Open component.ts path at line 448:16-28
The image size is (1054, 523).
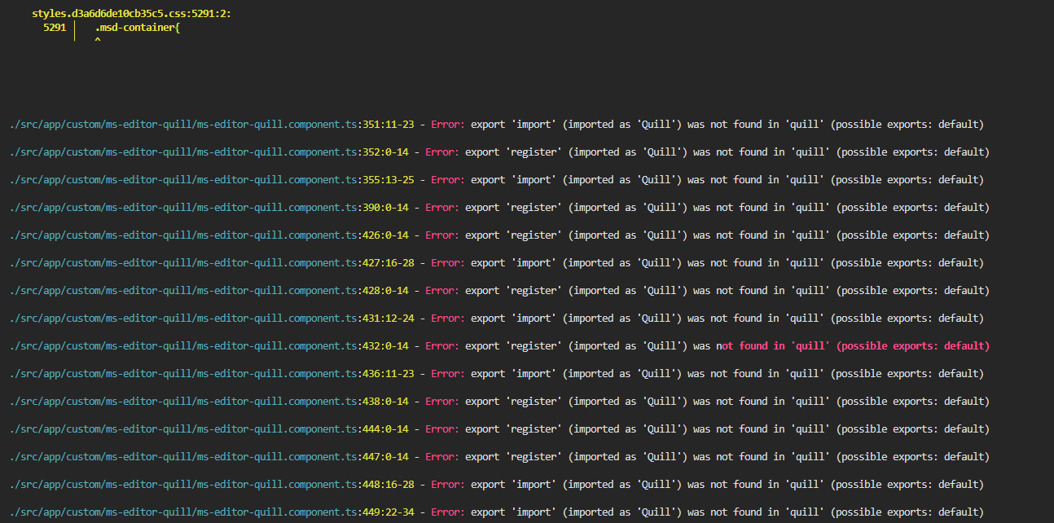(212, 485)
